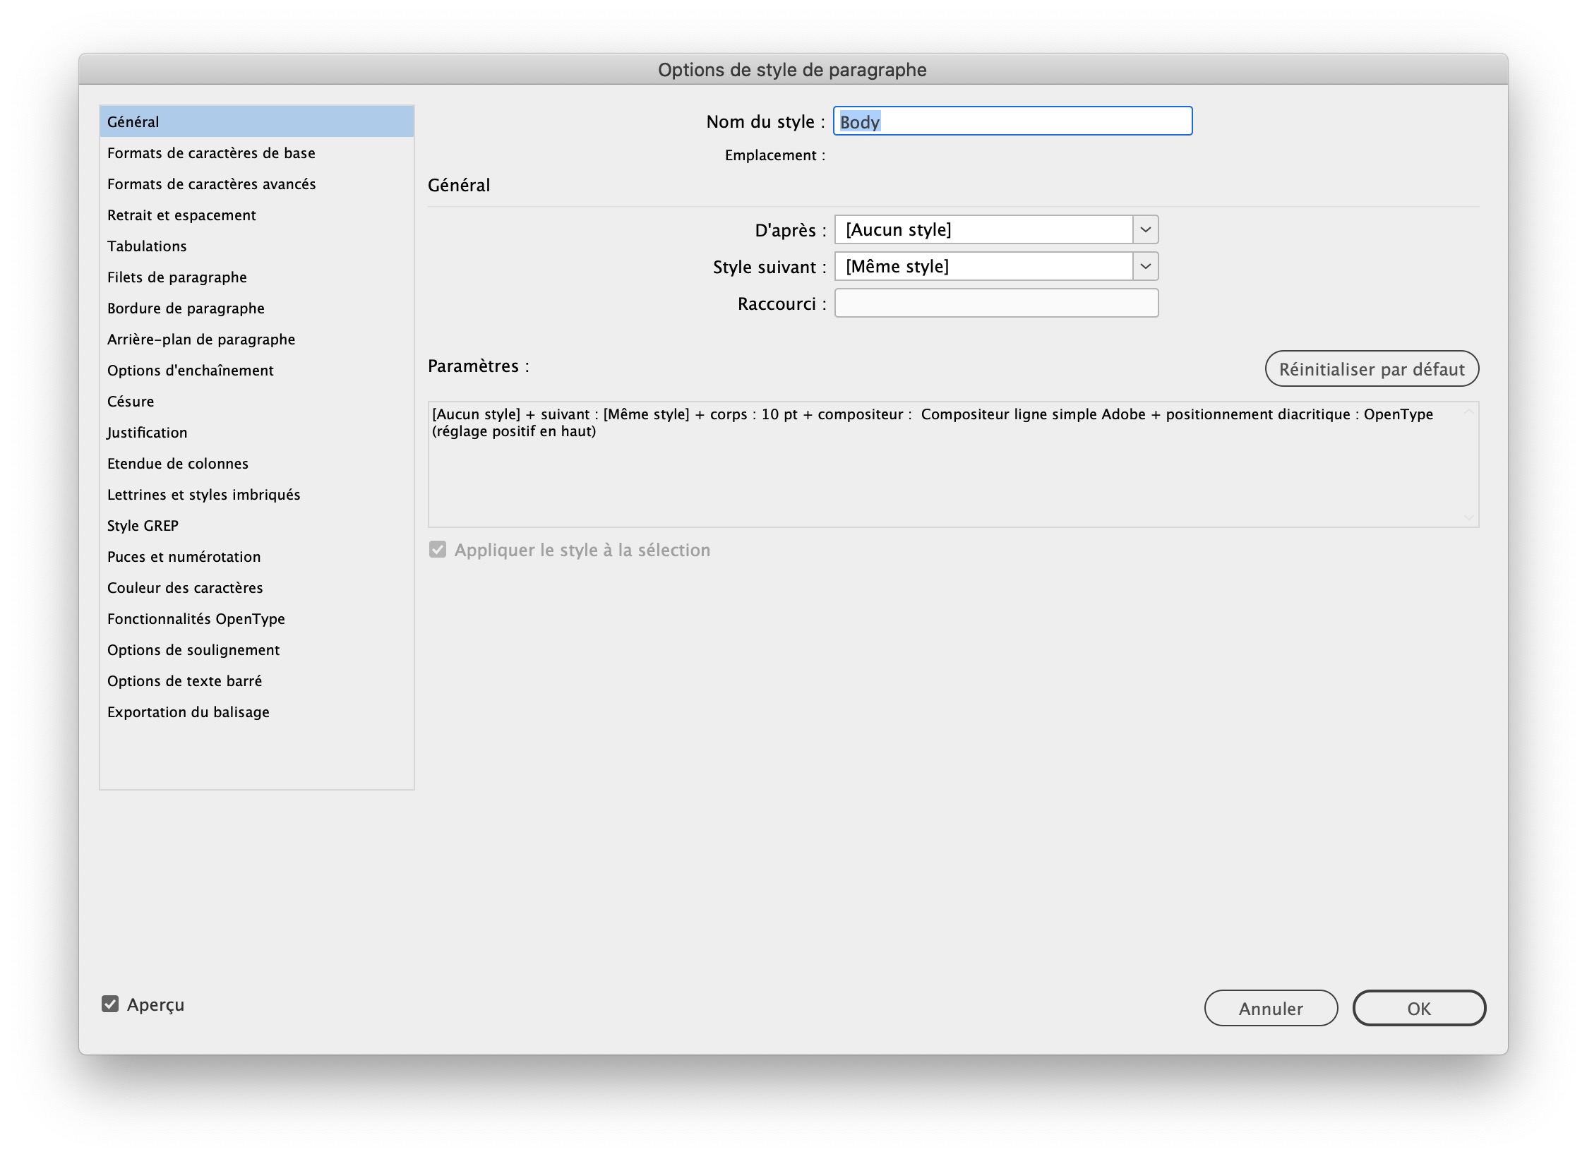
Task: Click the Nom du style text field
Action: (1012, 121)
